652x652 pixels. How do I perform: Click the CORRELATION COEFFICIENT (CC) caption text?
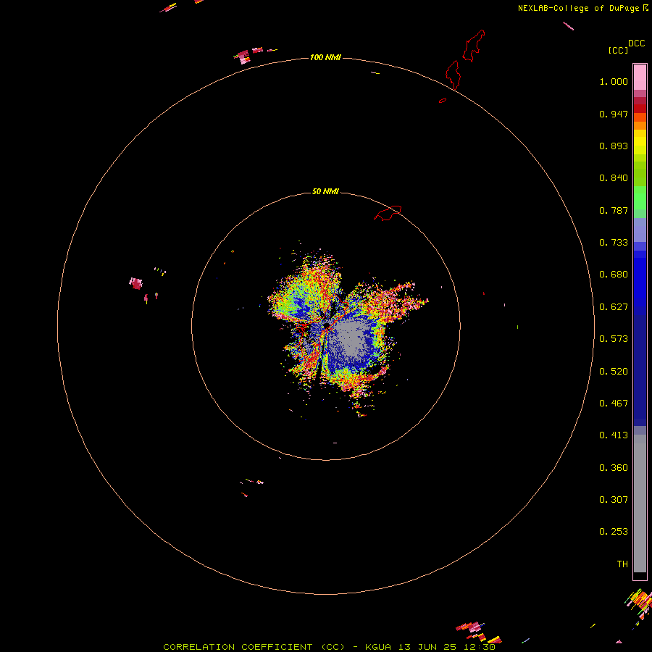254,647
